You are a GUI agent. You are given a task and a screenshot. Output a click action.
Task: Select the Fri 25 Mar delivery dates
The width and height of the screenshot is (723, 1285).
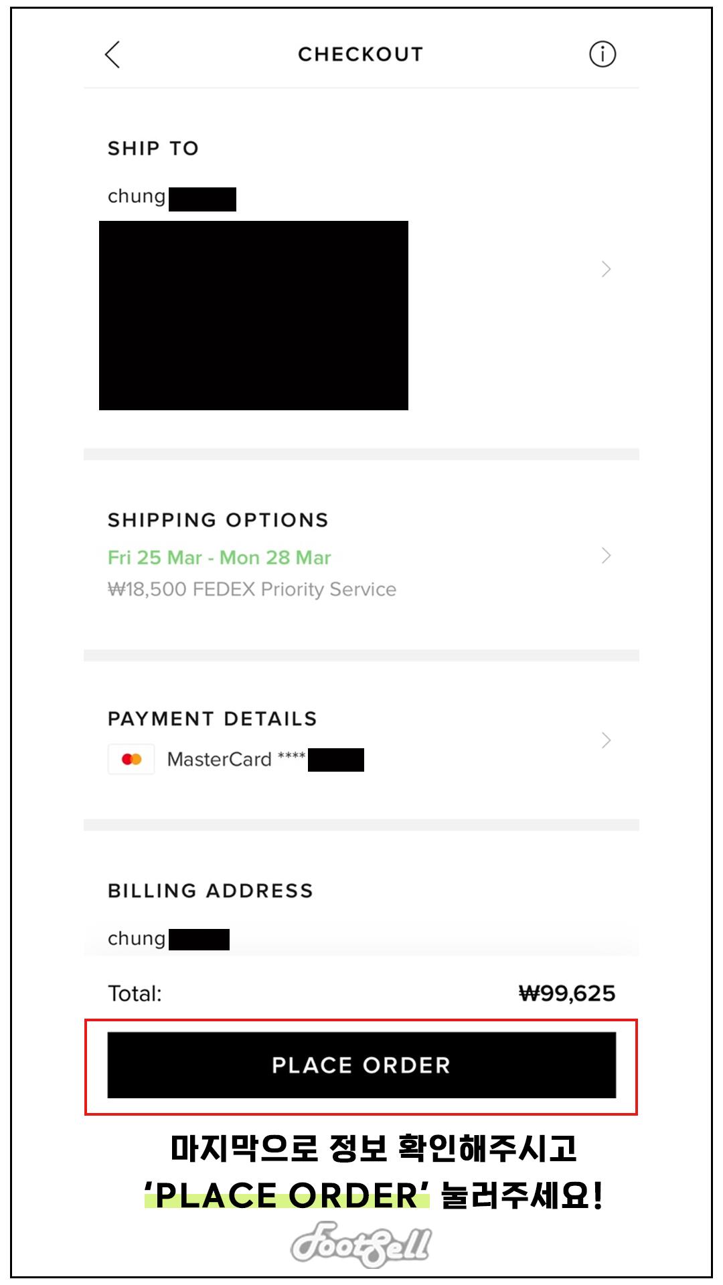click(219, 558)
